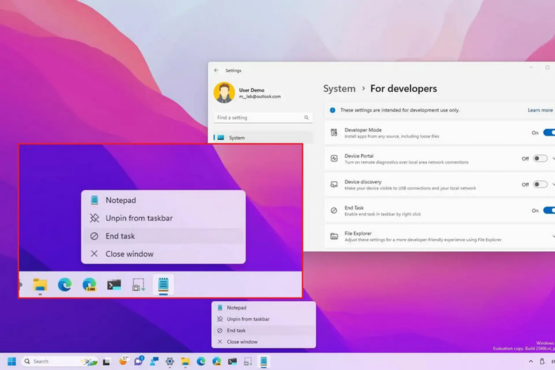
Task: Click the magnifier in Find a setting
Action: (x=306, y=118)
